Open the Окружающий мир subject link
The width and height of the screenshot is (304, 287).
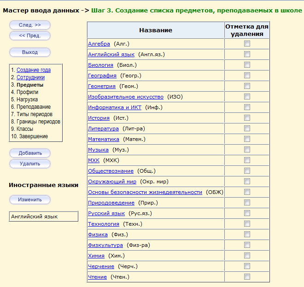click(x=112, y=182)
